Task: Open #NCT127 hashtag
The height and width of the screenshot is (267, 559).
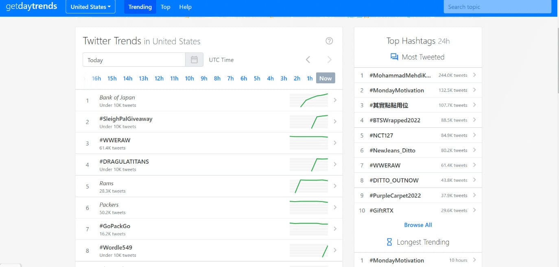Action: (x=381, y=135)
